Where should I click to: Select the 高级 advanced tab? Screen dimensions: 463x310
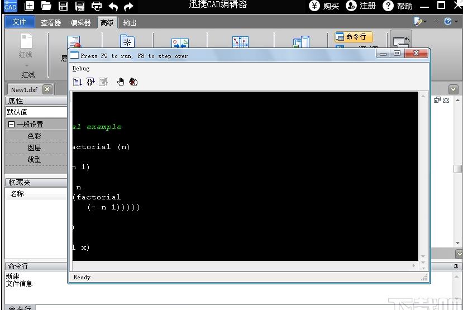[x=107, y=22]
